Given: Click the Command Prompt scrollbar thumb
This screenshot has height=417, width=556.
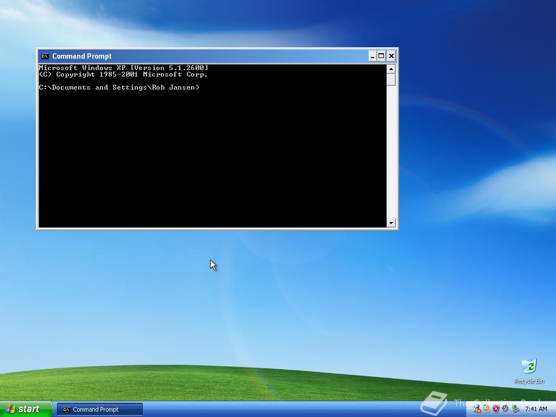Looking at the screenshot, I should (x=391, y=79).
